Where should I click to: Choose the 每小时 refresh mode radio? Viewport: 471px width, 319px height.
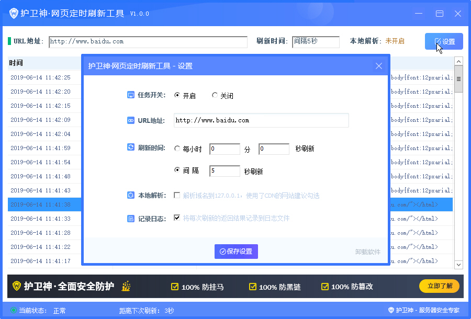tap(177, 149)
